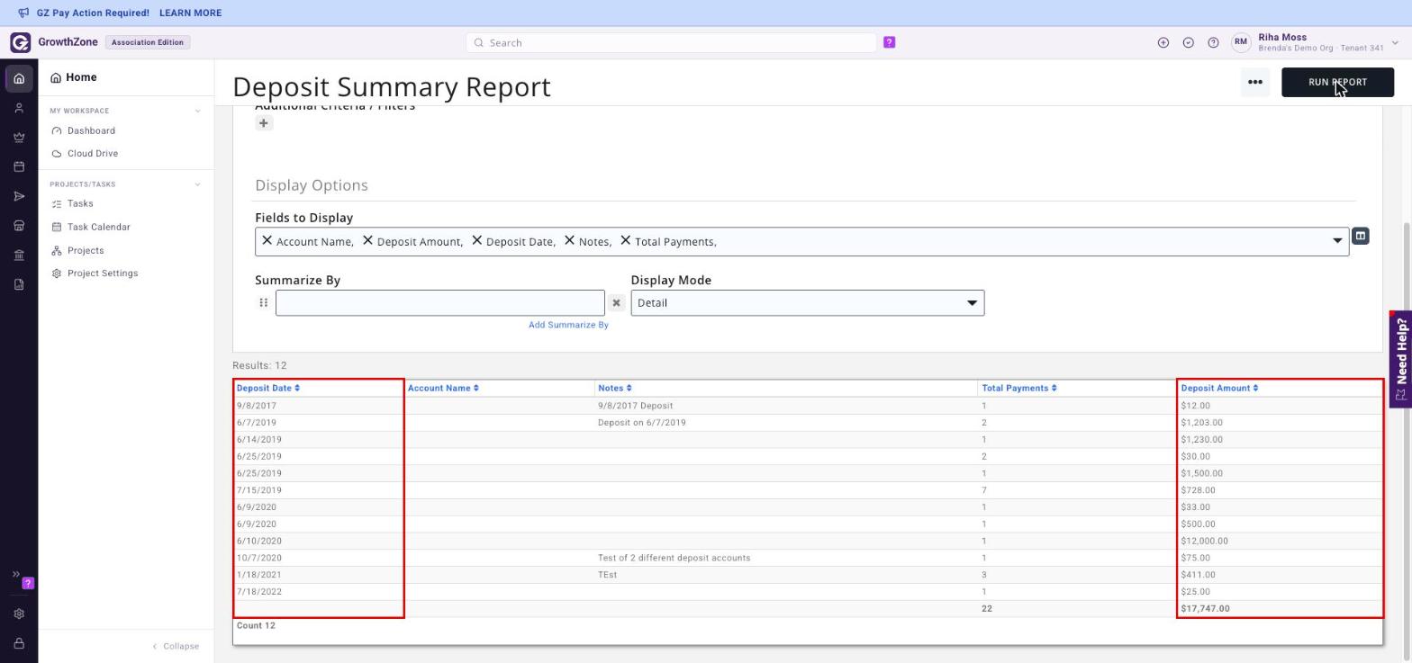Open the Need Help side tab
Image resolution: width=1412 pixels, height=663 pixels.
tap(1400, 360)
